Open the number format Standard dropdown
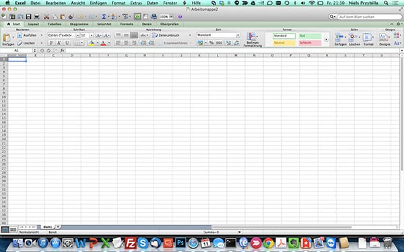 coord(238,35)
